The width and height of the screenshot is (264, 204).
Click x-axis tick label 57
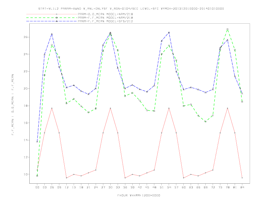pos(176,187)
